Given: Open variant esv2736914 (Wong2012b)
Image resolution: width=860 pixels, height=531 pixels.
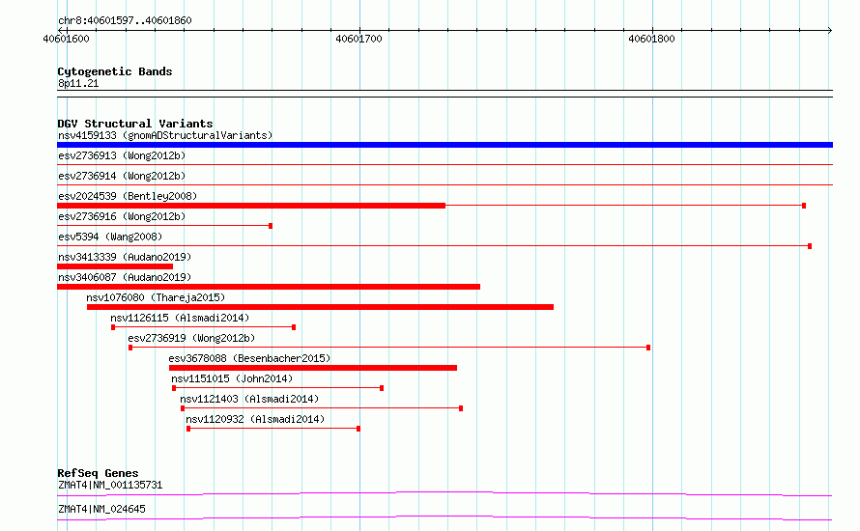Looking at the screenshot, I should (122, 176).
